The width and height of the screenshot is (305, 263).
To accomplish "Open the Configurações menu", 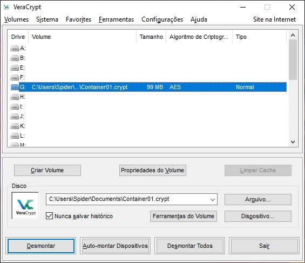I will click(162, 19).
